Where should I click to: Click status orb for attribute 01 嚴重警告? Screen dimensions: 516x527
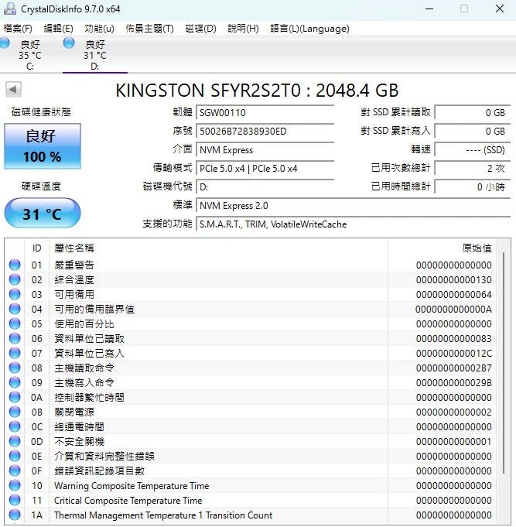pos(15,265)
